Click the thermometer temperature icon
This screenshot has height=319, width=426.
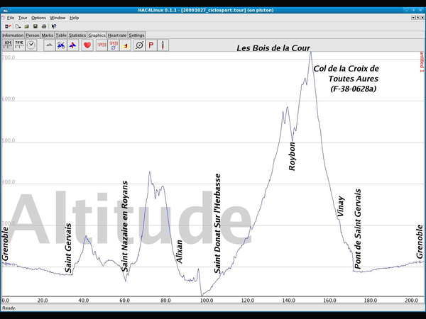163,45
